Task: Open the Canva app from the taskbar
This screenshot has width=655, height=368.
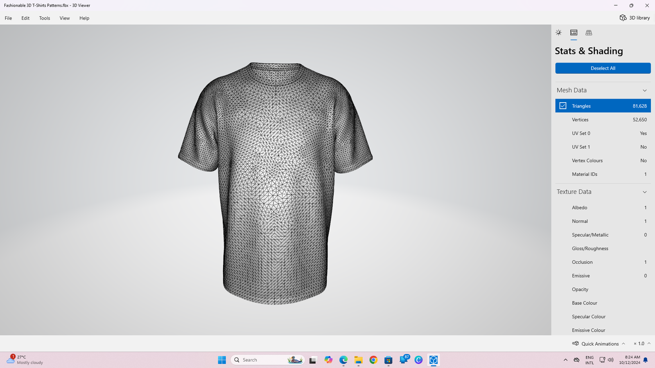Action: 418,360
